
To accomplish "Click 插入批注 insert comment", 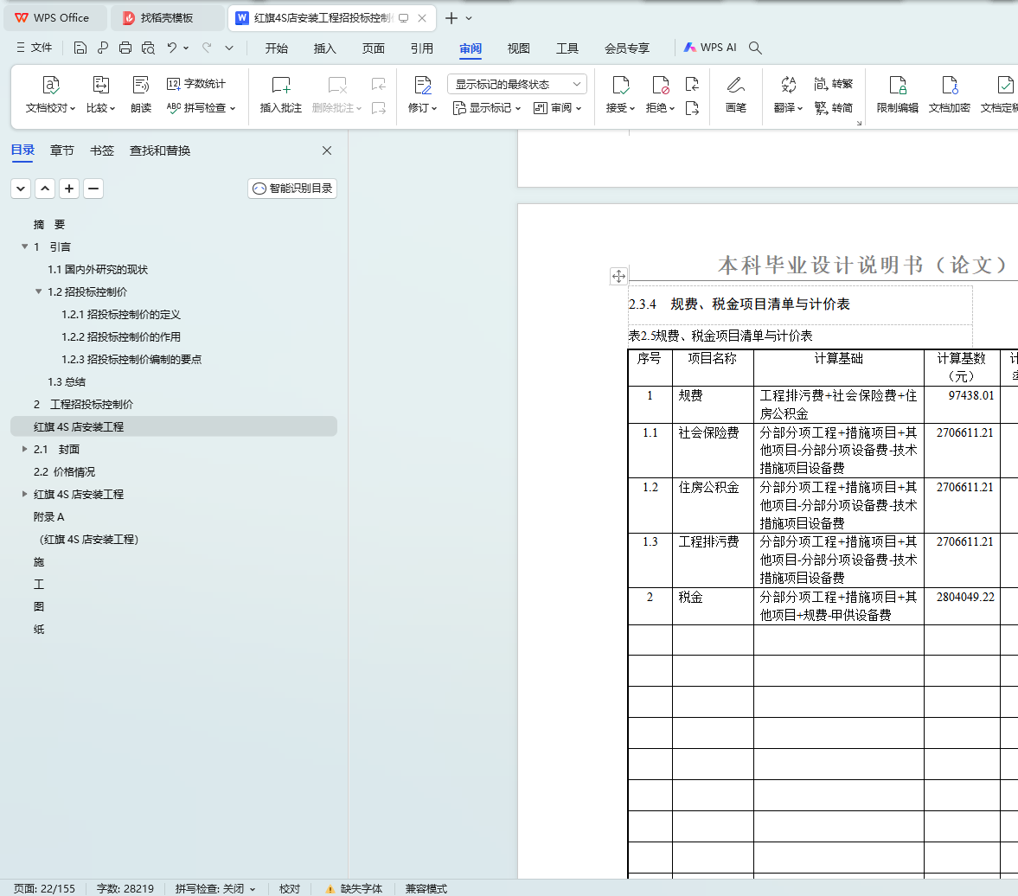I will click(x=281, y=95).
